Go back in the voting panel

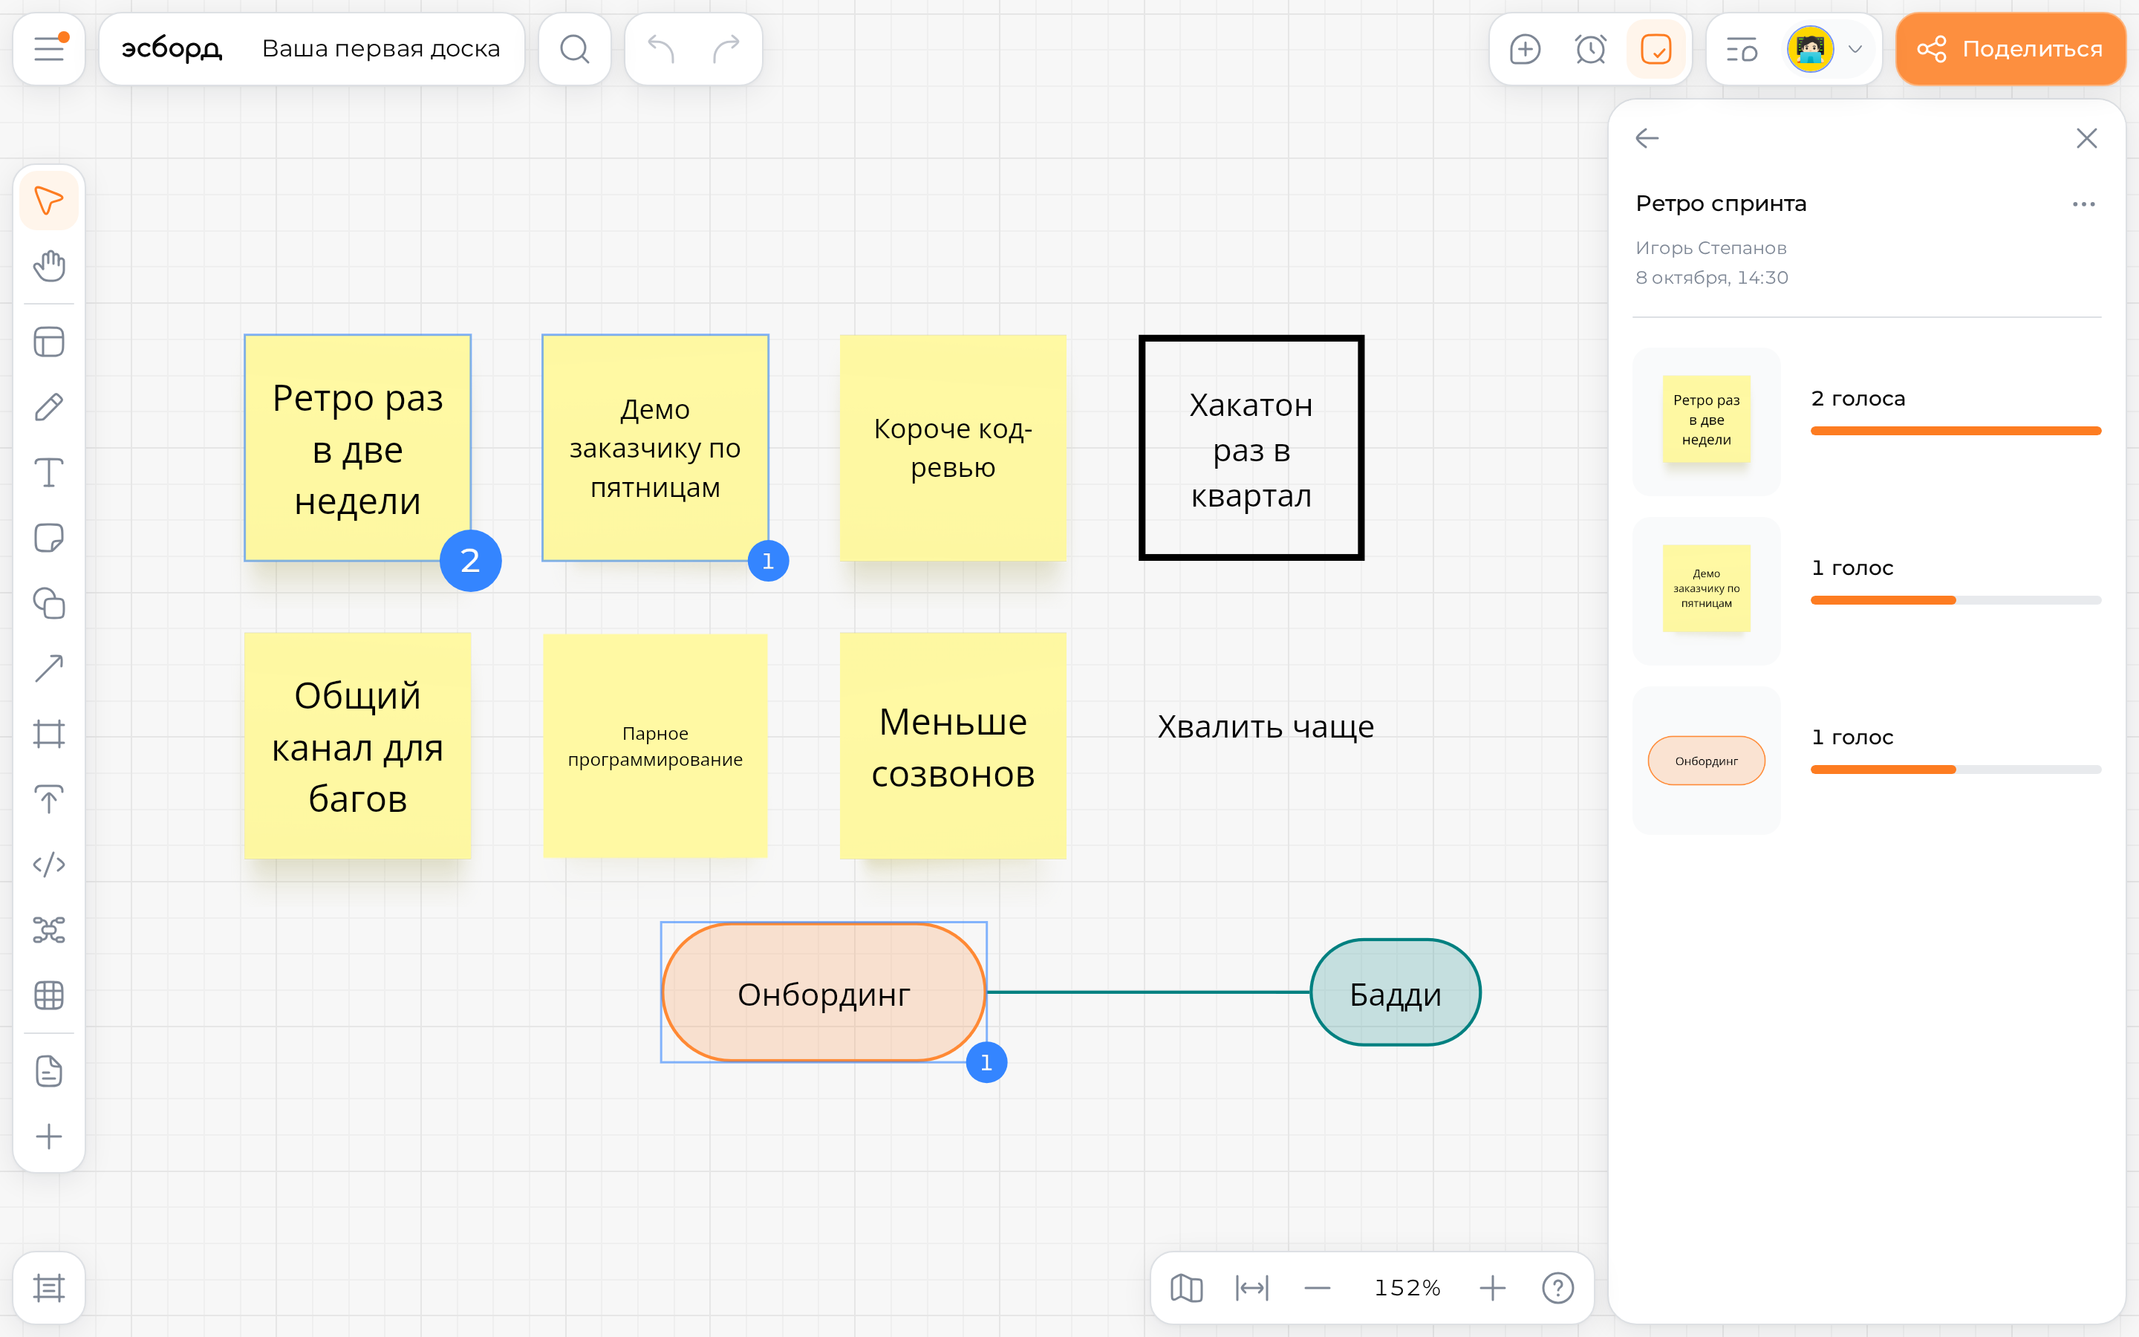1647,138
